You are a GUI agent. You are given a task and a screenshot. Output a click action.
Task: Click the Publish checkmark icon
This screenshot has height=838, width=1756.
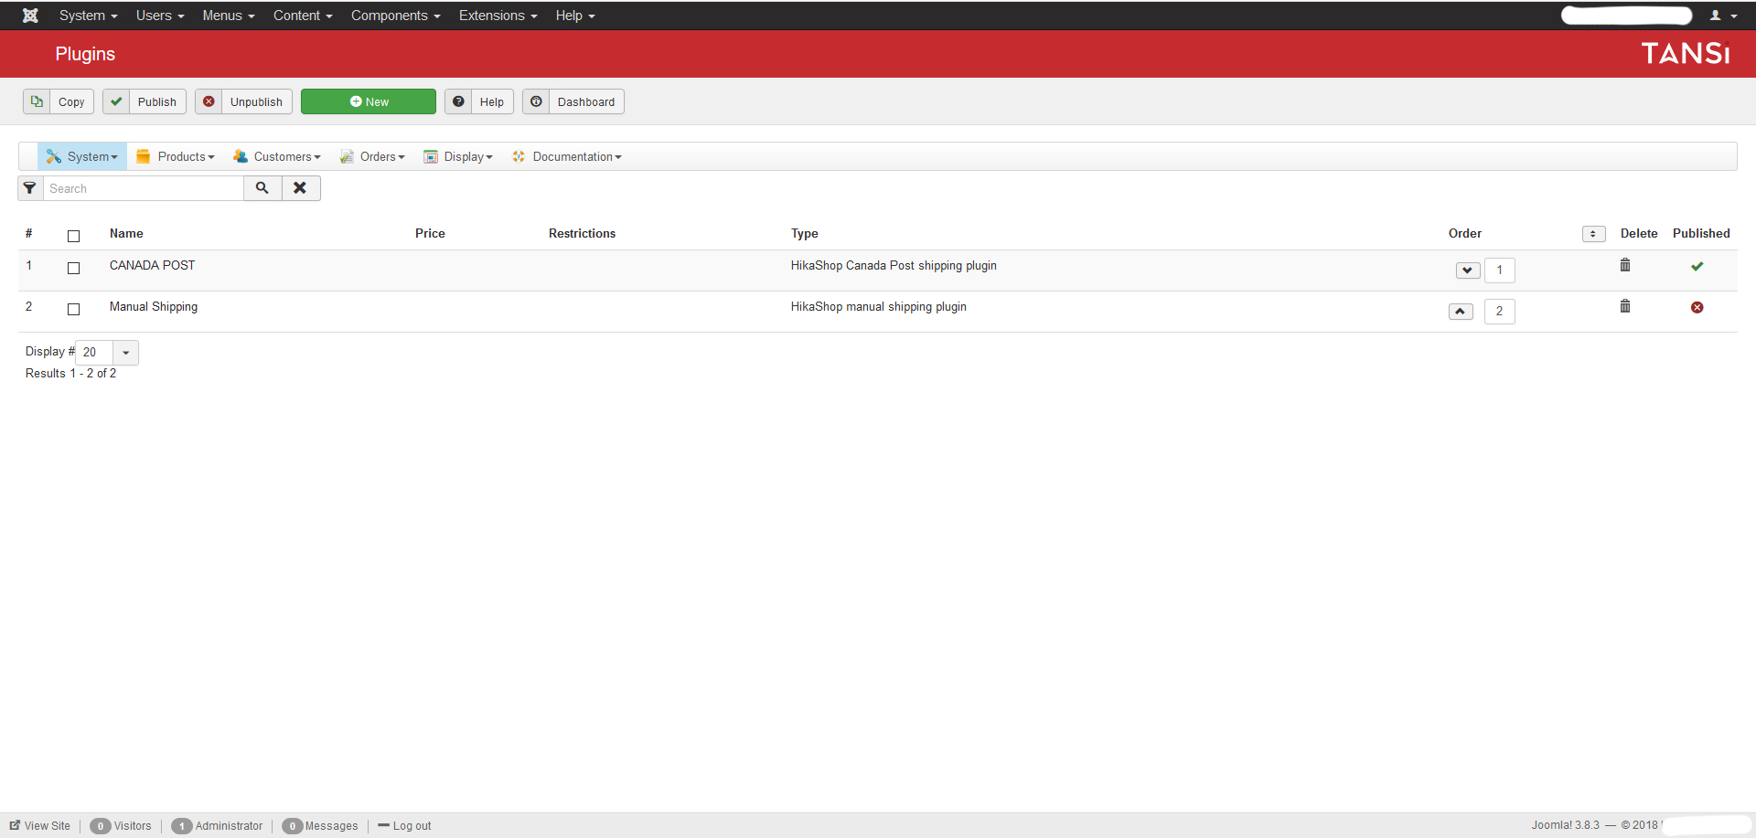tap(116, 101)
